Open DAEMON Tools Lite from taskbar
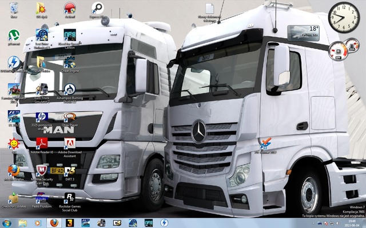Screen dimensions: 366x228 pyautogui.click(x=164, y=223)
